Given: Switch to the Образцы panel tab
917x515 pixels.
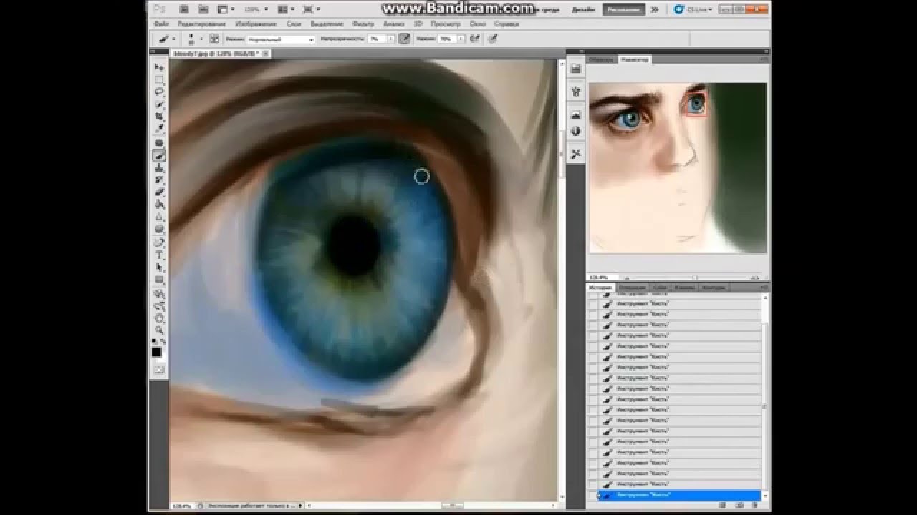Looking at the screenshot, I should [602, 59].
